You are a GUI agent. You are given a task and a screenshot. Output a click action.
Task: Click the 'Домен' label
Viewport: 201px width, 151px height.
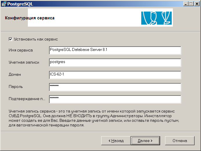click(x=15, y=75)
